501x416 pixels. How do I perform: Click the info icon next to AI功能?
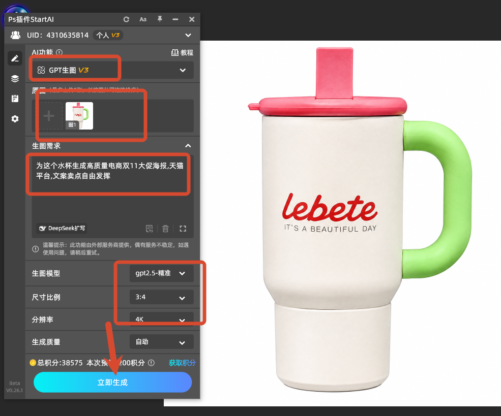[x=59, y=52]
